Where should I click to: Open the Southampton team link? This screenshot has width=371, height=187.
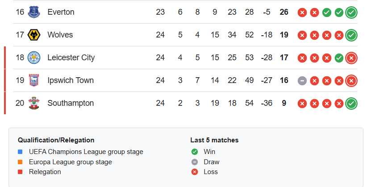click(71, 103)
